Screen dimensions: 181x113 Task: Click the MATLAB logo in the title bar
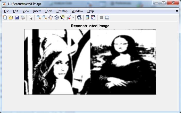(4, 4)
